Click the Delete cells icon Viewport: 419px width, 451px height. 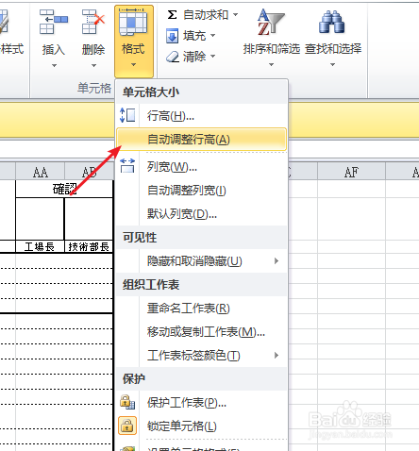click(93, 22)
